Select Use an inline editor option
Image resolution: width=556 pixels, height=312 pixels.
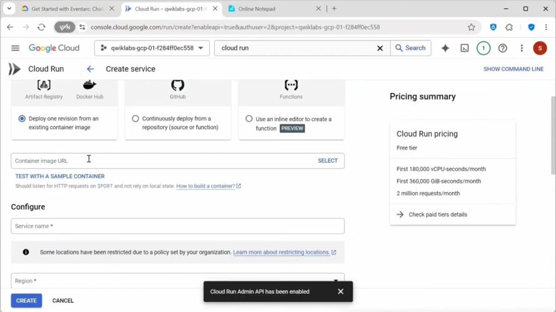(x=249, y=119)
